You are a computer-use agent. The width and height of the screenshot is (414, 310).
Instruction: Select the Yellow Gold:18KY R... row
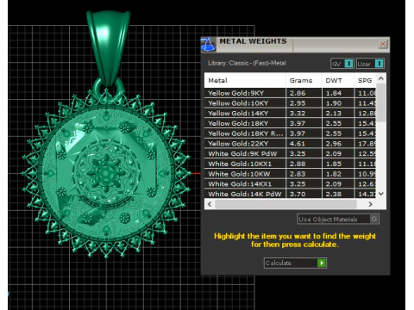click(x=290, y=133)
